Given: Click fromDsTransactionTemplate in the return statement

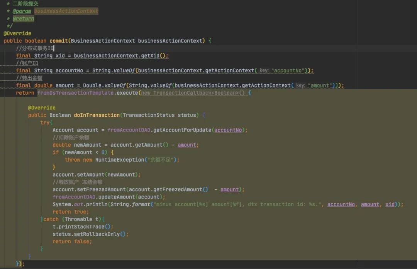Looking at the screenshot, I should [76, 93].
